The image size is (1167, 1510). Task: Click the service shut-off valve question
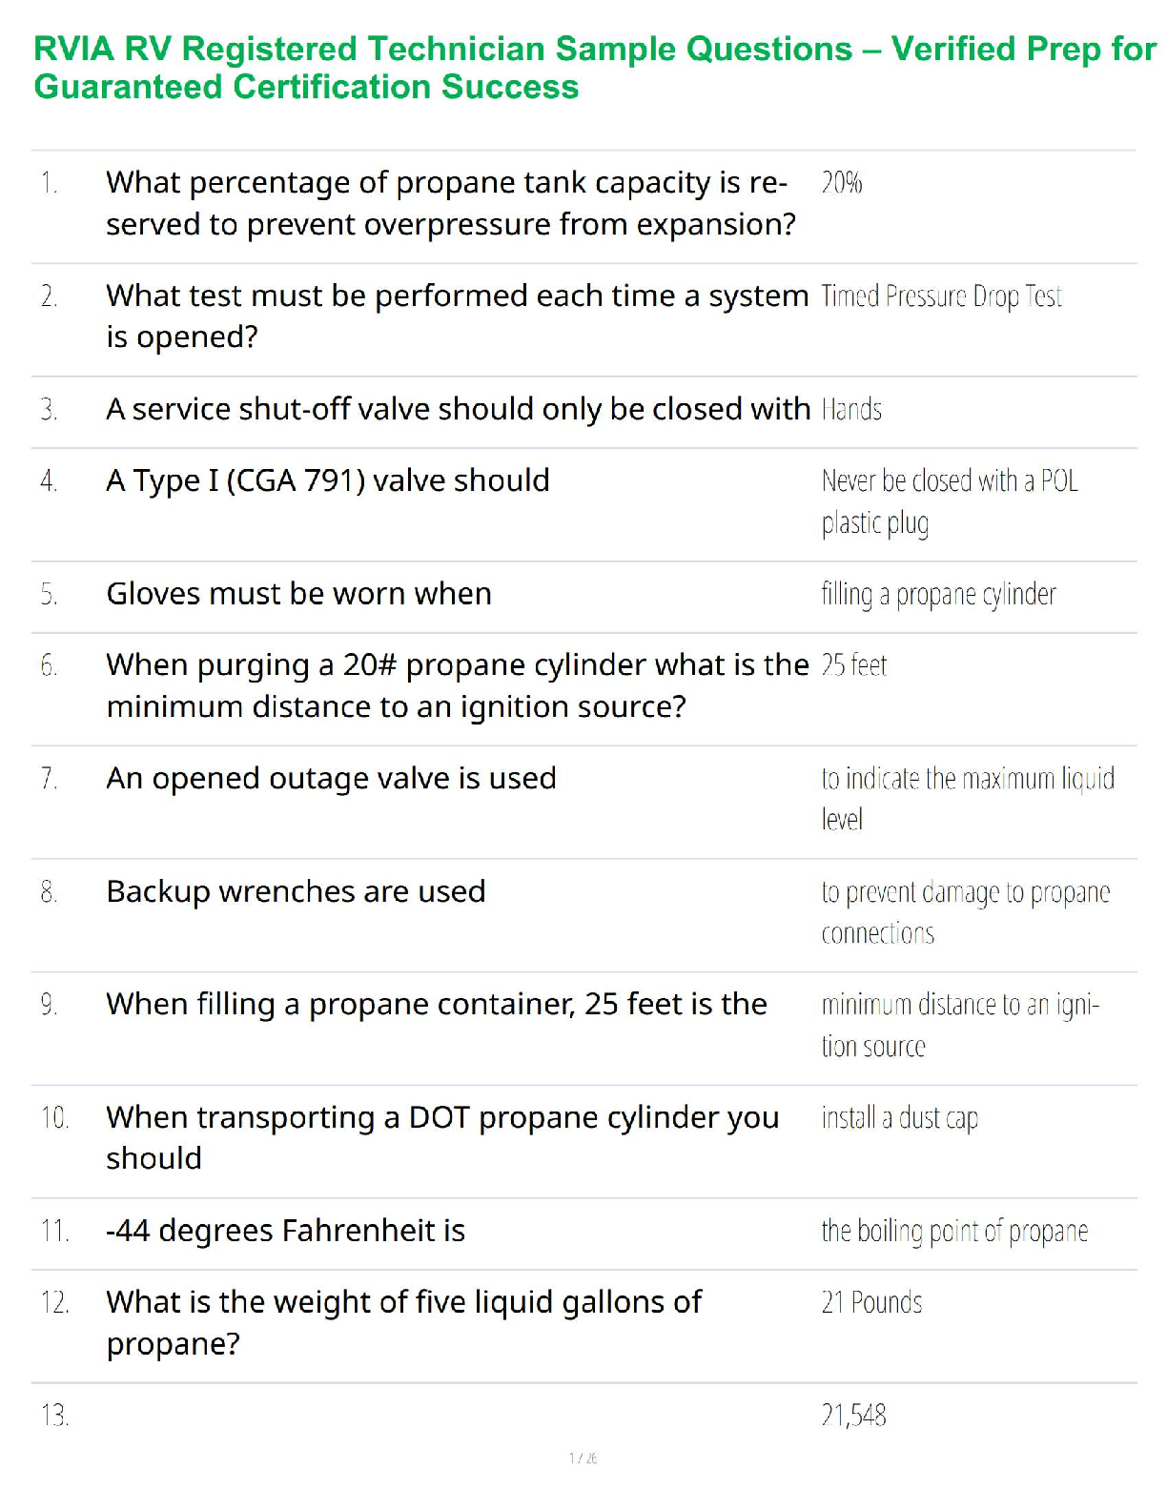(458, 409)
